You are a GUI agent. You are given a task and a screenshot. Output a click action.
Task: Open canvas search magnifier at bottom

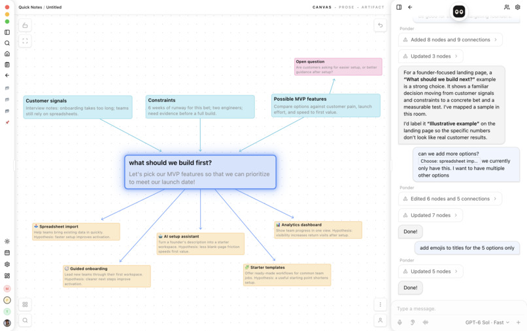(x=25, y=321)
